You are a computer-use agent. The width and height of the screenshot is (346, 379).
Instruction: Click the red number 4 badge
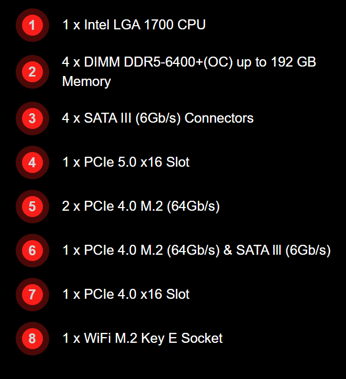tap(32, 163)
